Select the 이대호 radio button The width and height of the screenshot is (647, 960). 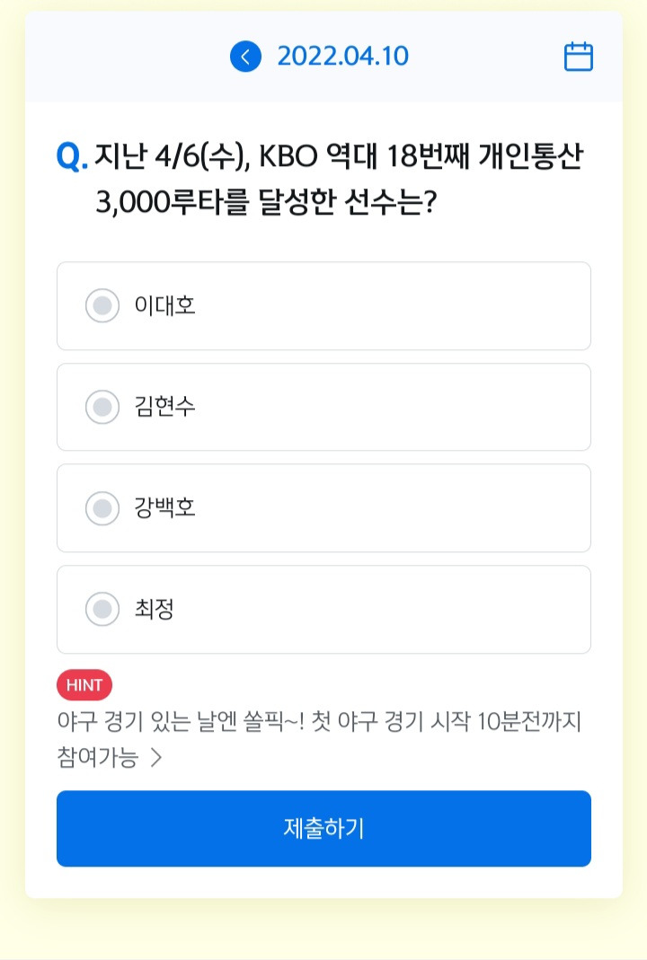(x=102, y=305)
